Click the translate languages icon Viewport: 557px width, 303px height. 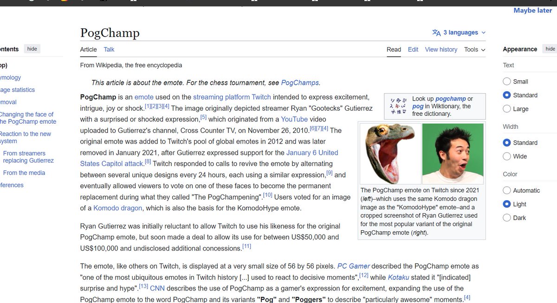tap(436, 32)
